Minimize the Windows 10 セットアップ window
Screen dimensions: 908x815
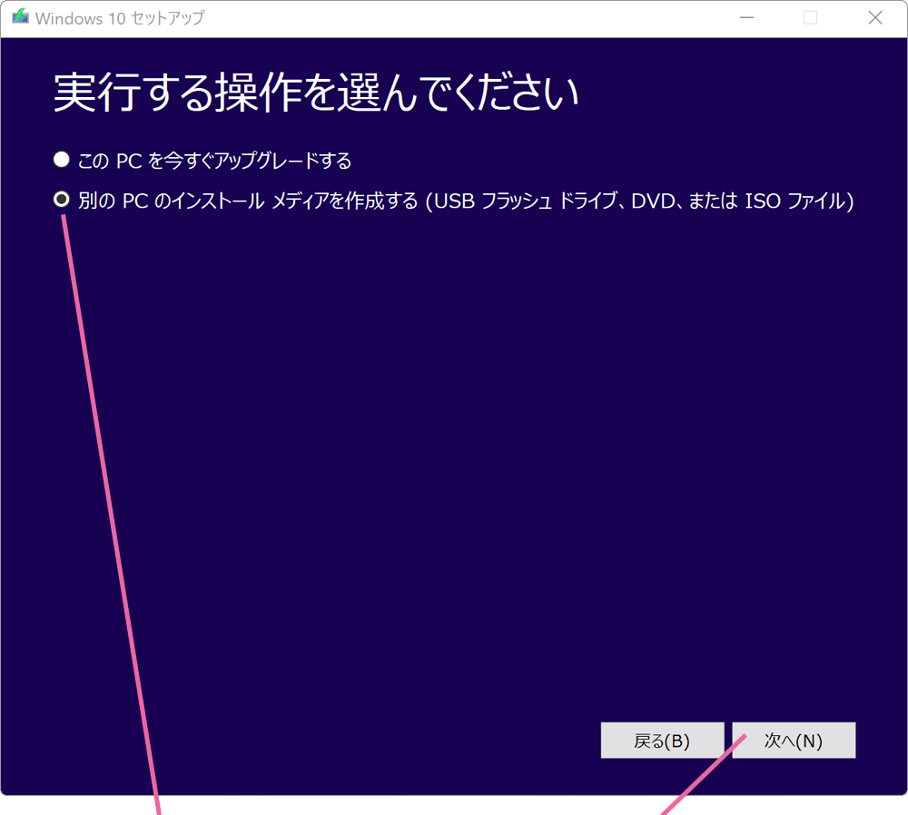tap(747, 18)
